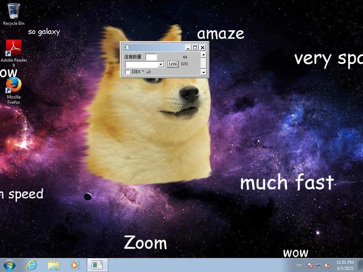Image resolution: width=363 pixels, height=272 pixels.
Task: Tick the checkbox in the small dialog
Action: (127, 72)
